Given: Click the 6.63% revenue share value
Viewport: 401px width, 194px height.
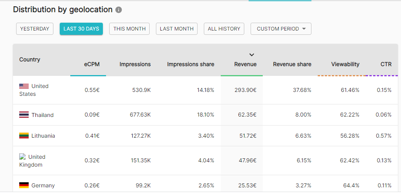Looking at the screenshot, I should tap(303, 136).
